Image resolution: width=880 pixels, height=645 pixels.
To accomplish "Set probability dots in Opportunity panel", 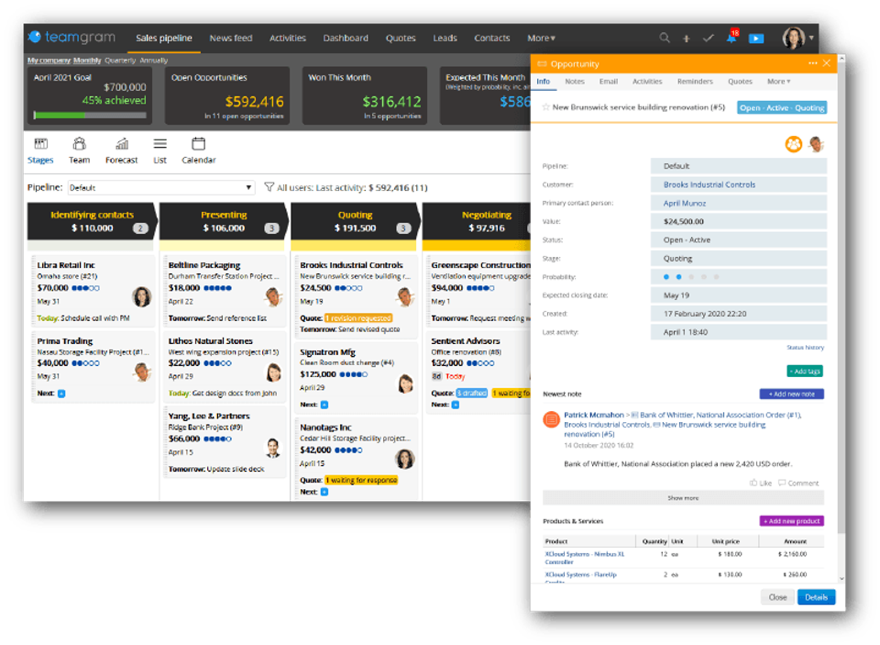I will 691,276.
